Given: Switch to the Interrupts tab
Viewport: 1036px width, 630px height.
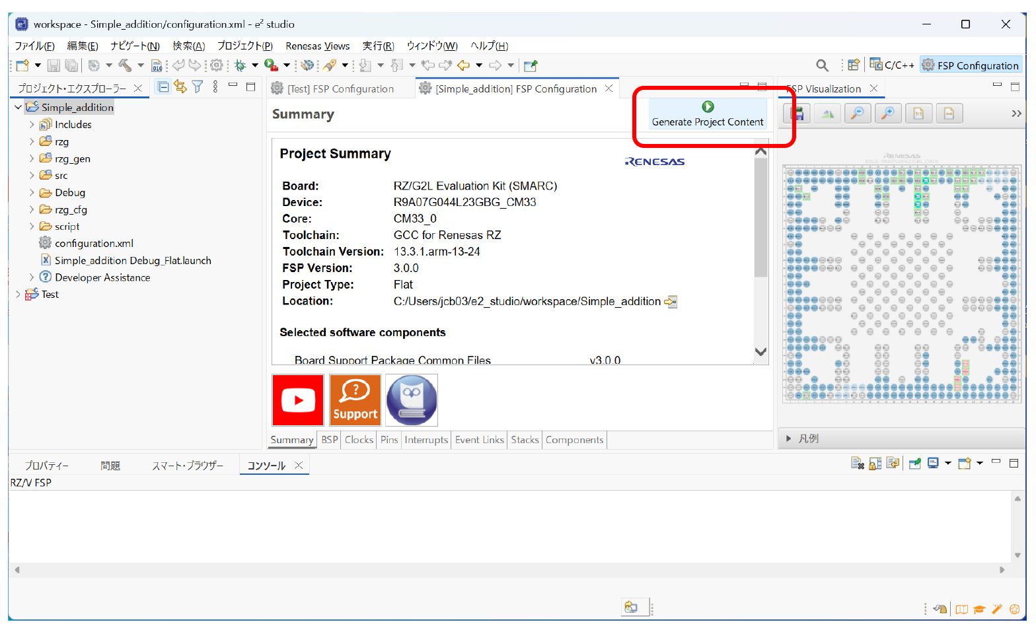Looking at the screenshot, I should (426, 440).
